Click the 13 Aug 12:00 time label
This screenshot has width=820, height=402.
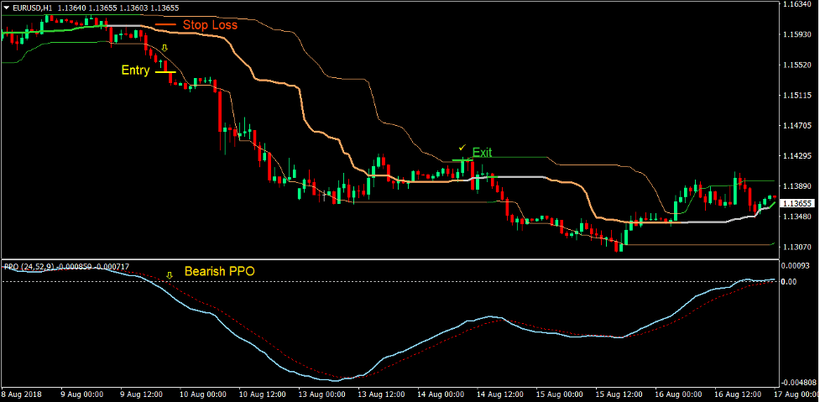pyautogui.click(x=381, y=394)
